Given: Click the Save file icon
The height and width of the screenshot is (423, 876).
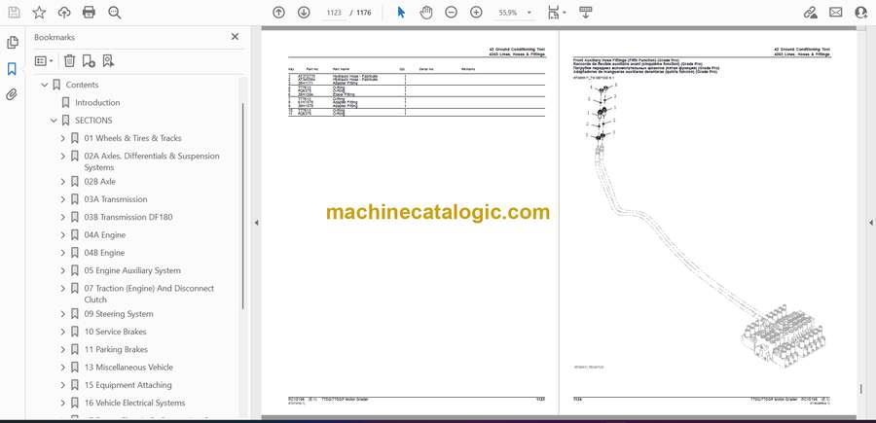Looking at the screenshot, I should coord(14,13).
